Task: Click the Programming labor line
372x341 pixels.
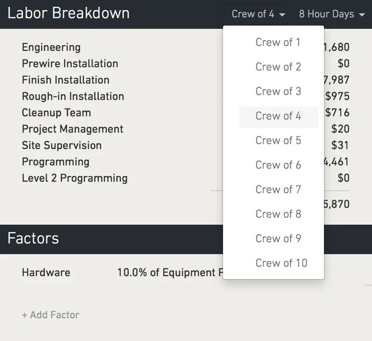Action: click(x=186, y=162)
